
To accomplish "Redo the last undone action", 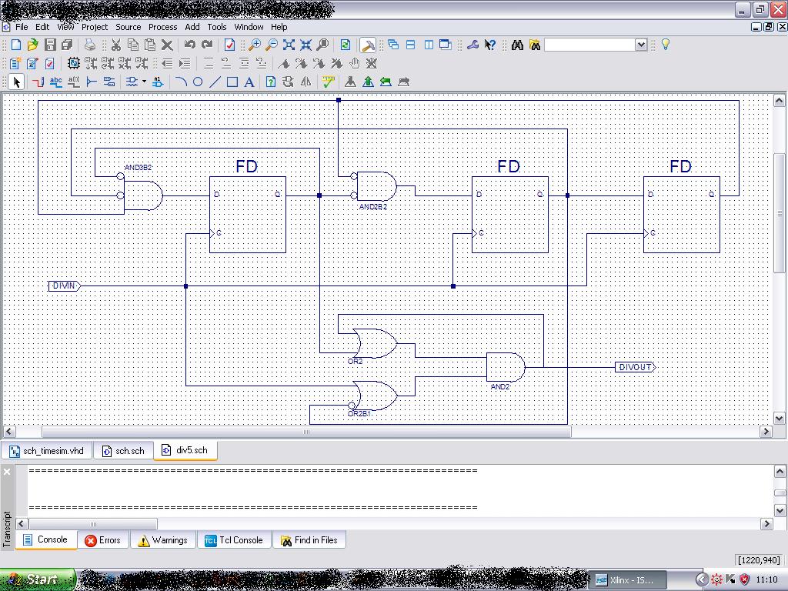I will [x=206, y=45].
